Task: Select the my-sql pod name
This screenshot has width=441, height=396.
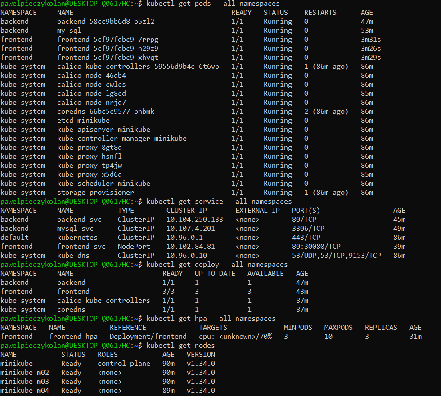Action: 69,31
